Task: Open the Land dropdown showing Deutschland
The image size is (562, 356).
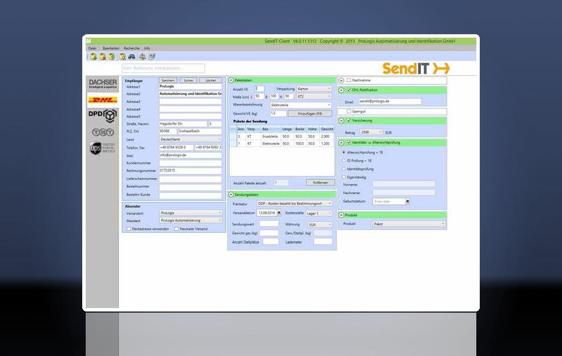Action: coord(190,139)
